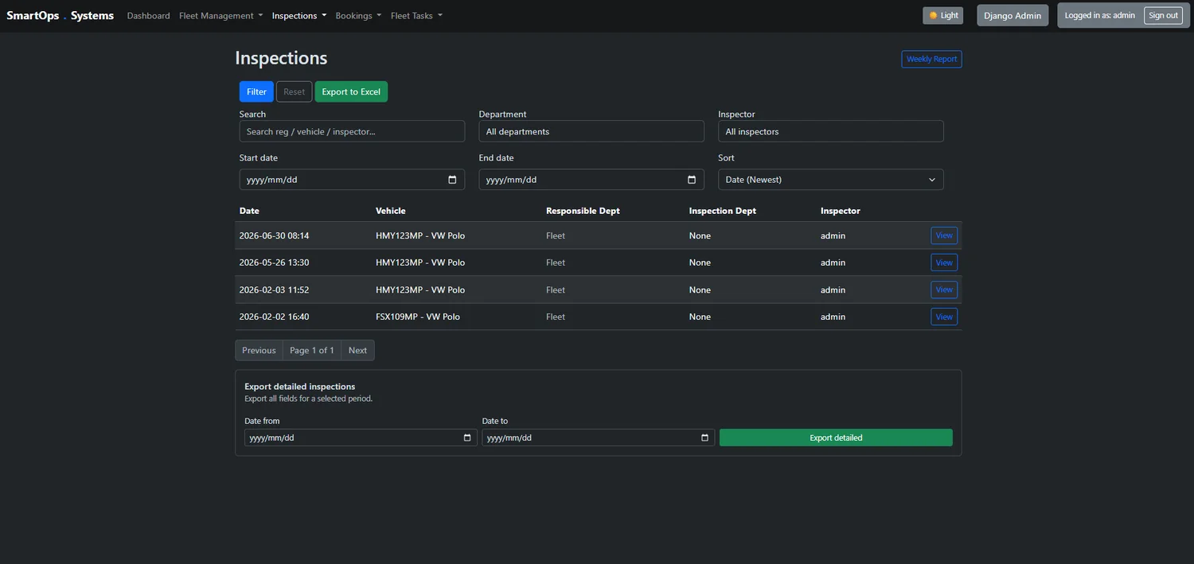Screen dimensions: 1194x564
Task: Open Date from calendar picker icon
Action: coord(467,438)
